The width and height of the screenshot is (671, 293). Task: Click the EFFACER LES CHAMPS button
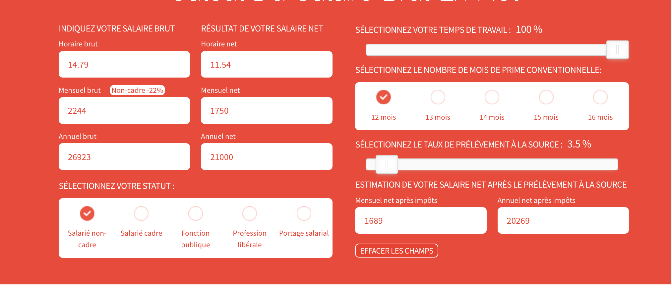click(396, 251)
